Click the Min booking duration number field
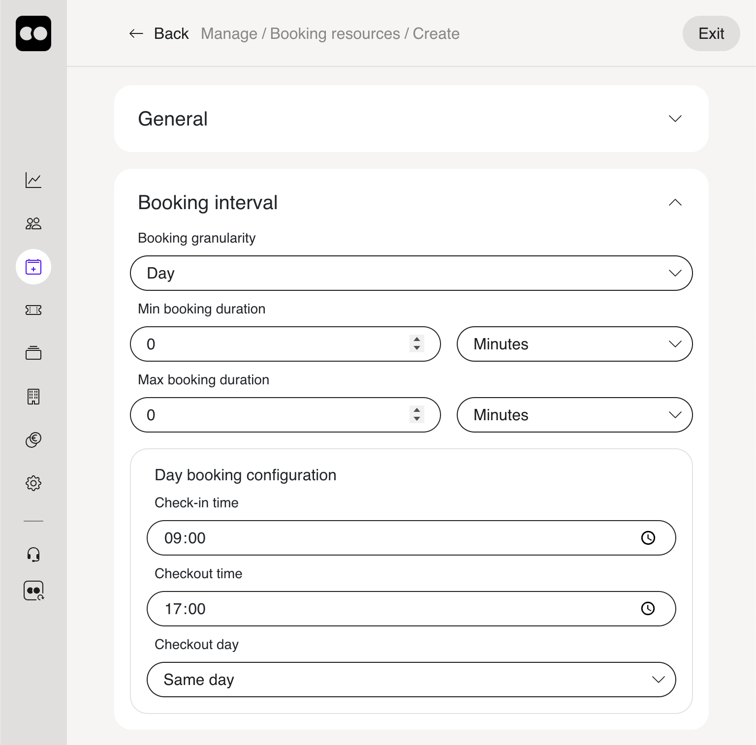 (285, 344)
